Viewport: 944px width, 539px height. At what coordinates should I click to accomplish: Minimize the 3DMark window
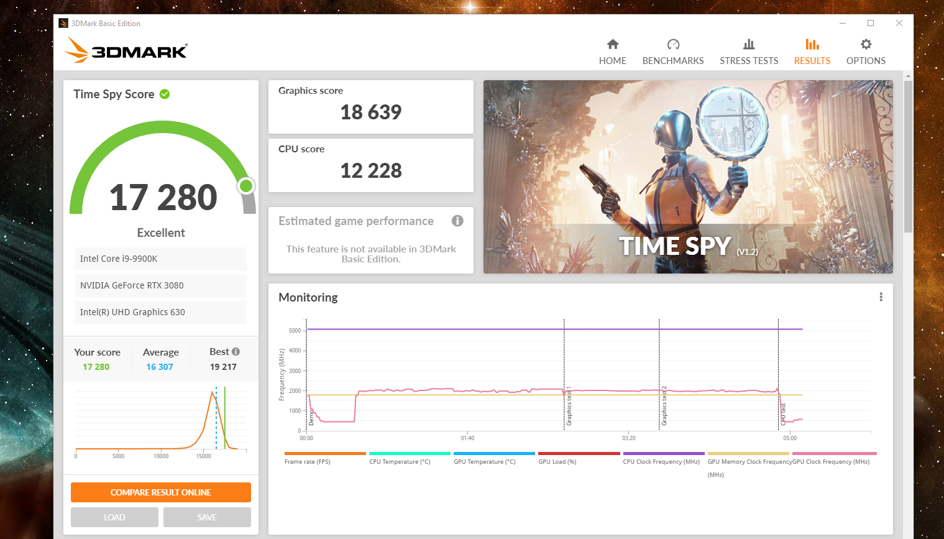pos(843,23)
